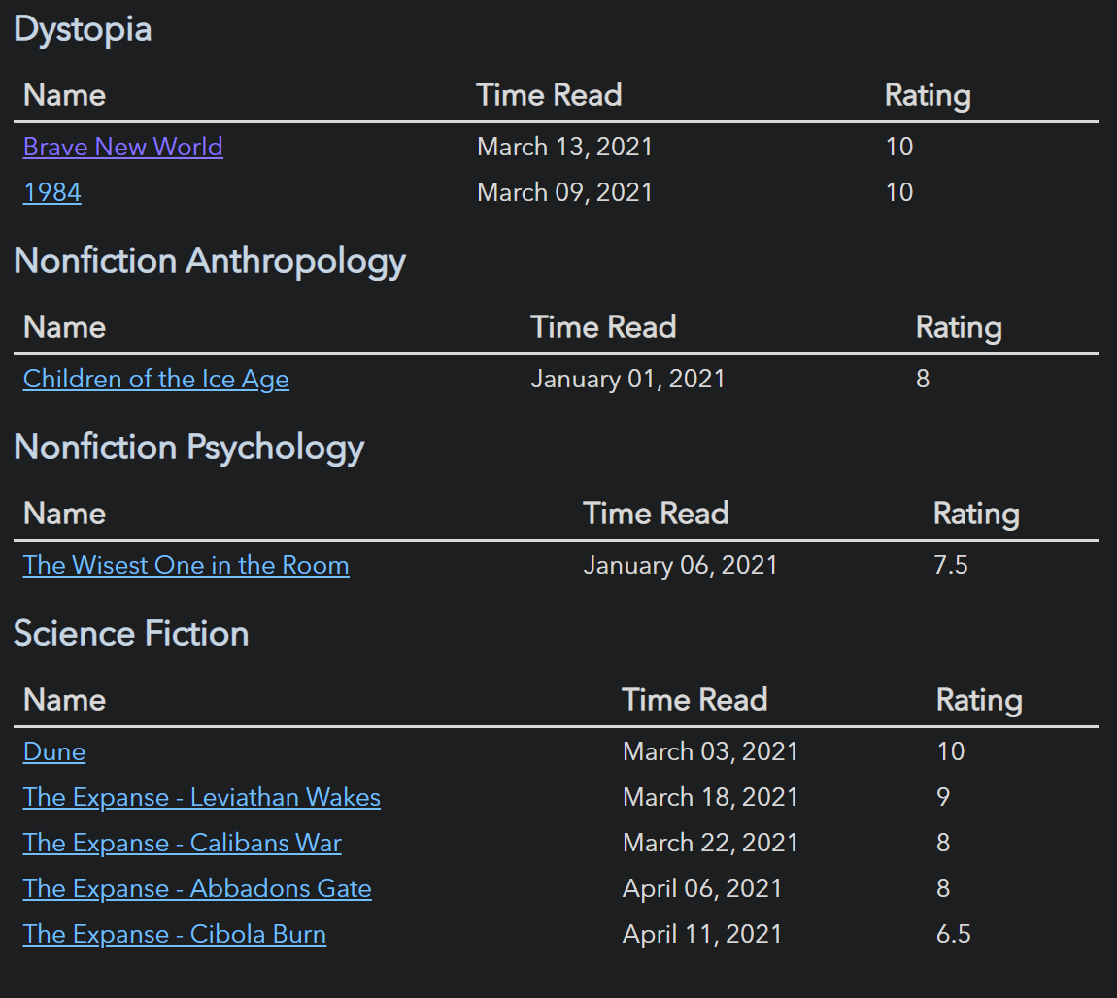Select the Nonfiction Anthropology heading
1117x998 pixels.
coord(211,261)
